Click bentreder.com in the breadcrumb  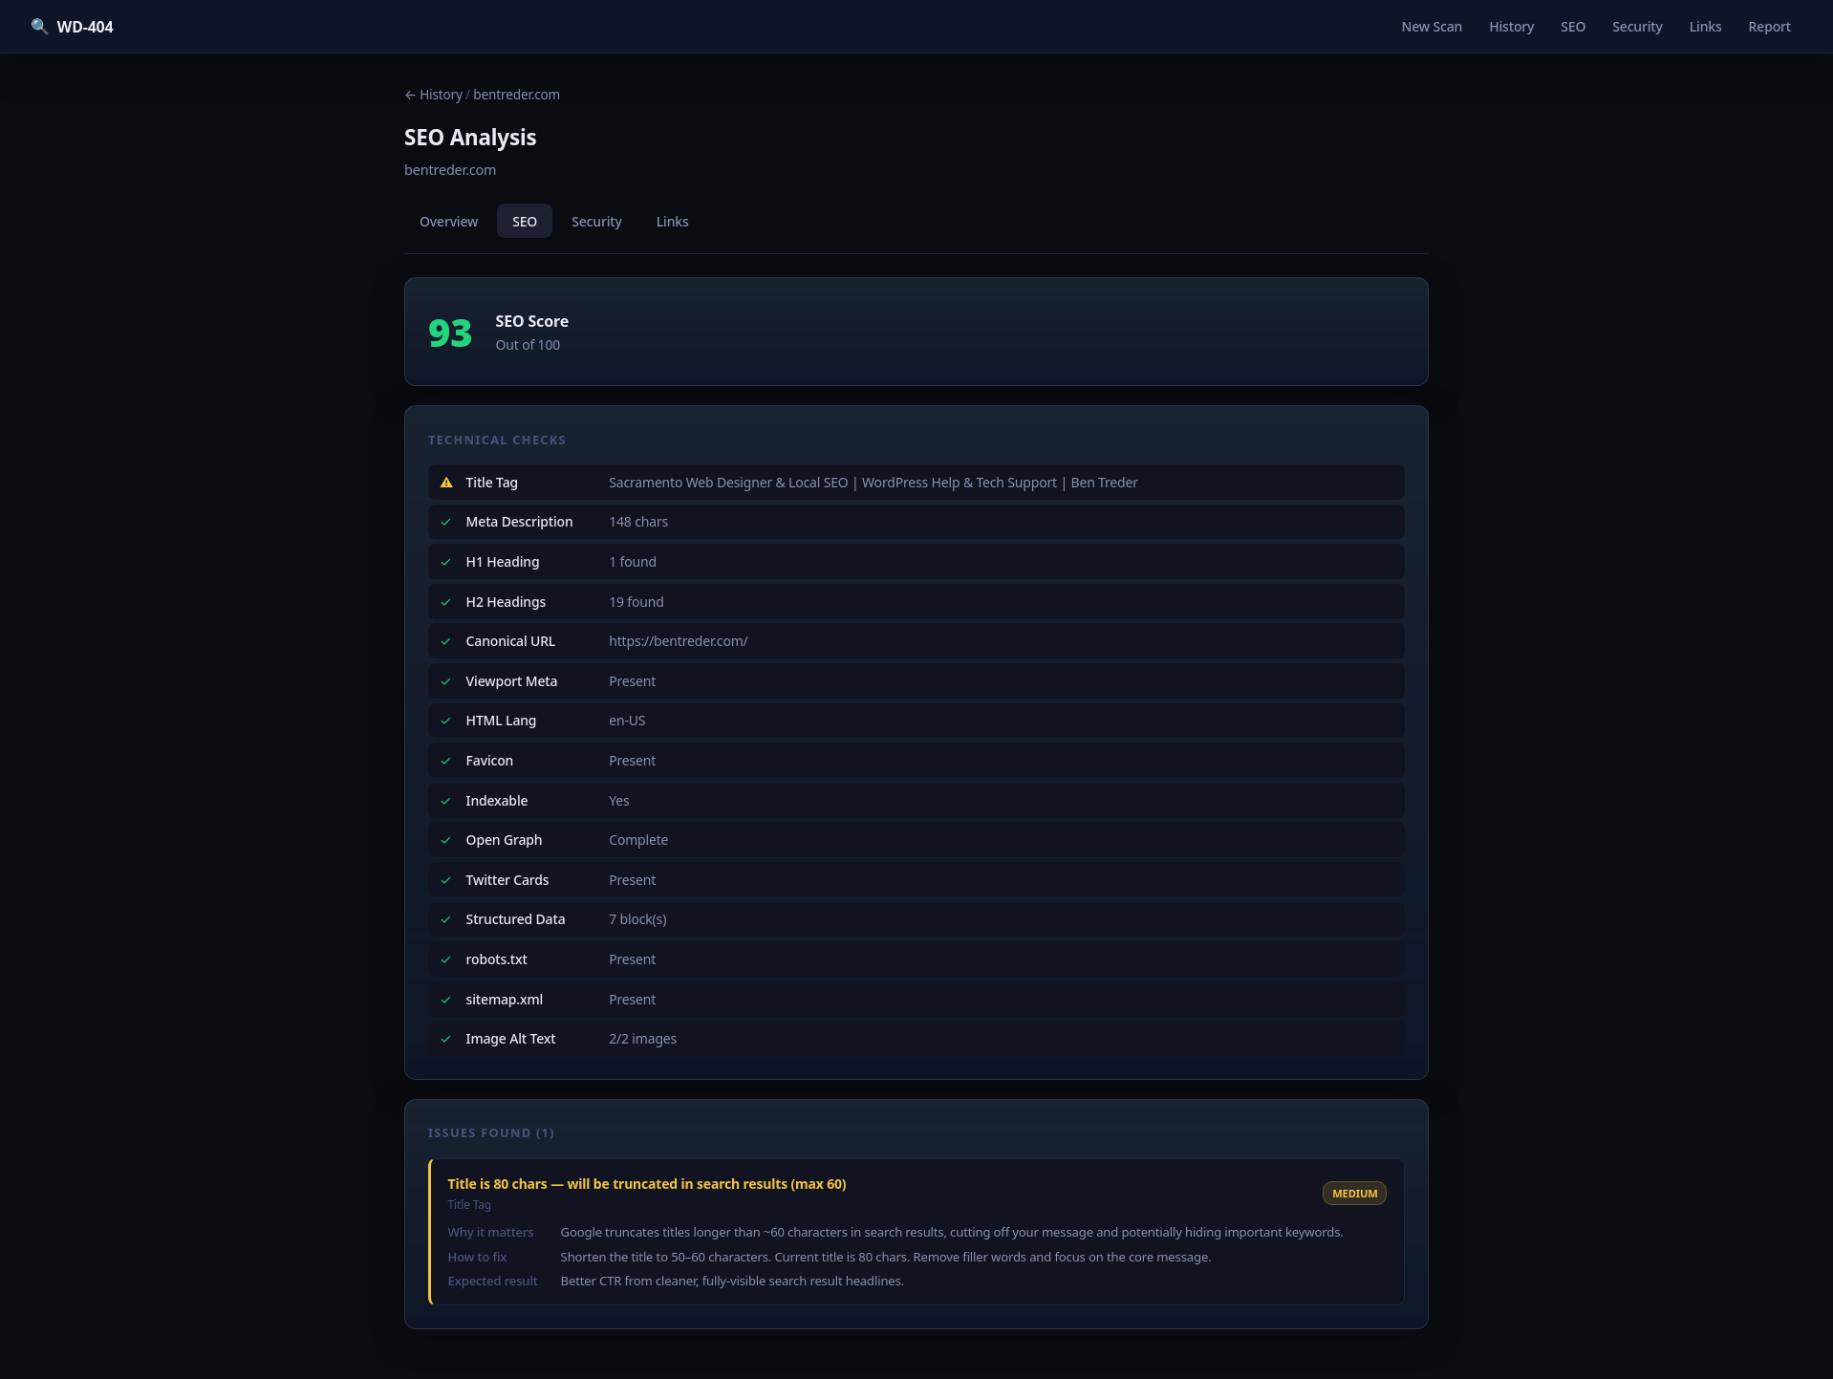[516, 95]
